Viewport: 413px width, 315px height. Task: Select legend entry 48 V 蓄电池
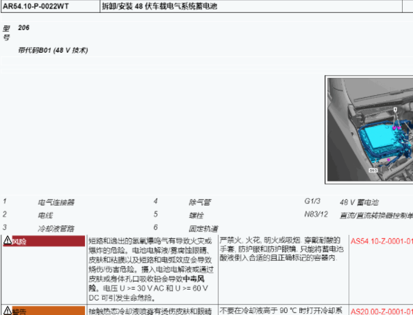coord(359,202)
